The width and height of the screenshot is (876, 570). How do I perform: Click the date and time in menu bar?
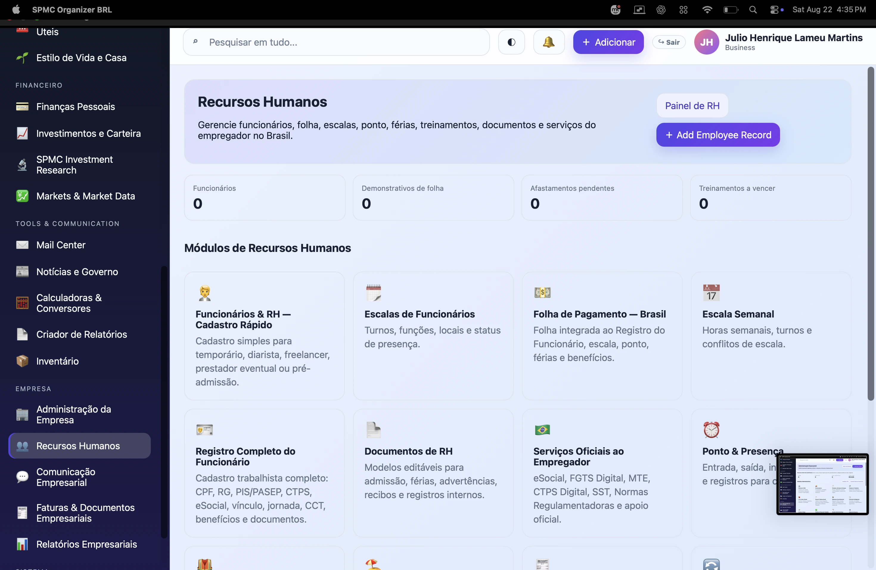pos(829,10)
